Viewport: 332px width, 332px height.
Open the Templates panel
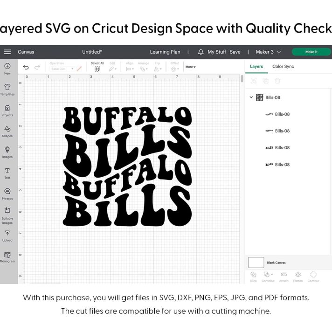click(x=7, y=90)
